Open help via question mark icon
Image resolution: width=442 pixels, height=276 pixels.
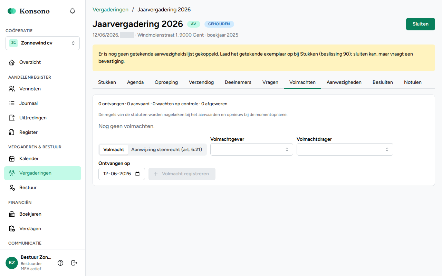tap(60, 263)
